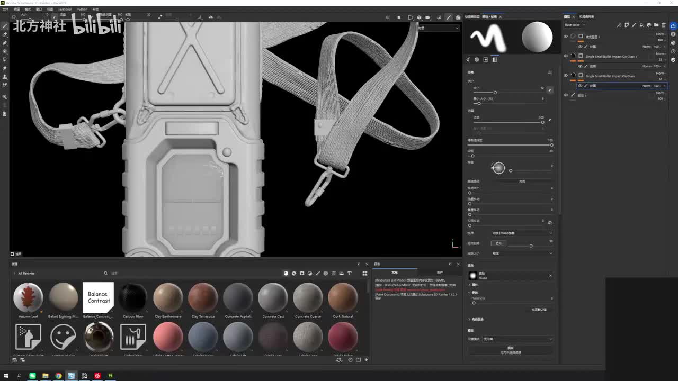Click the plus icon at assets panel bottom
This screenshot has height=381, width=678.
coord(366,360)
